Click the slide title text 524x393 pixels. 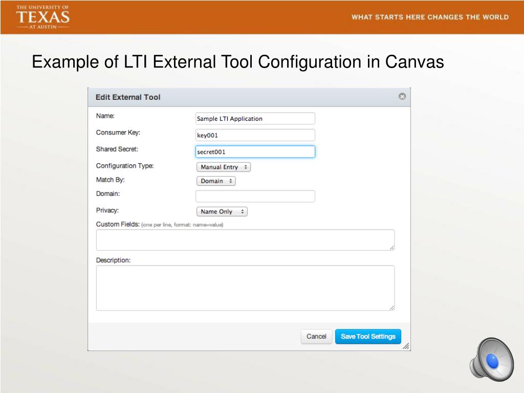[x=237, y=62]
